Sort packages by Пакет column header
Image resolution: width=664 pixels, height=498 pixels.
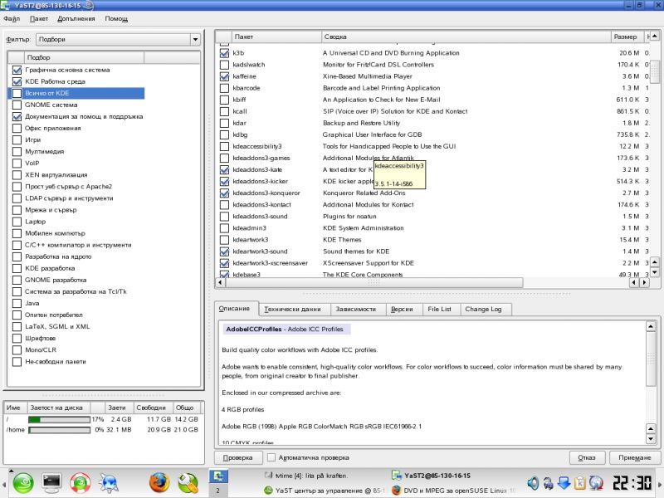point(276,37)
